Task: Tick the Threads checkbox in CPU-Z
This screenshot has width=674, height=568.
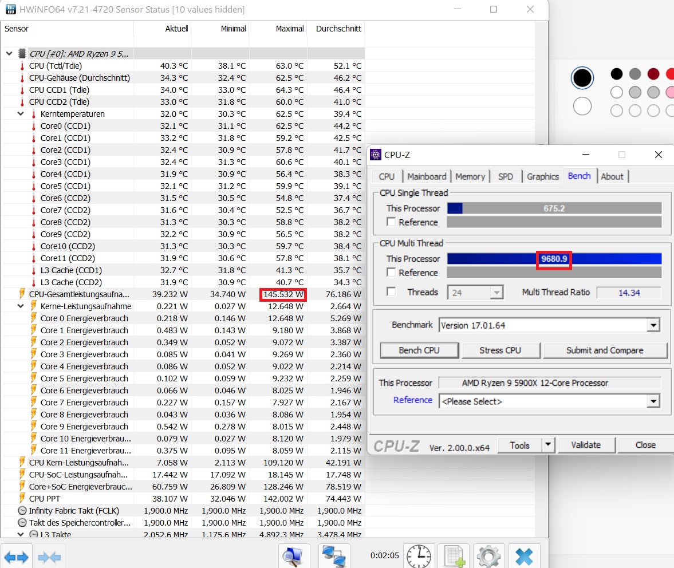Action: click(x=391, y=292)
